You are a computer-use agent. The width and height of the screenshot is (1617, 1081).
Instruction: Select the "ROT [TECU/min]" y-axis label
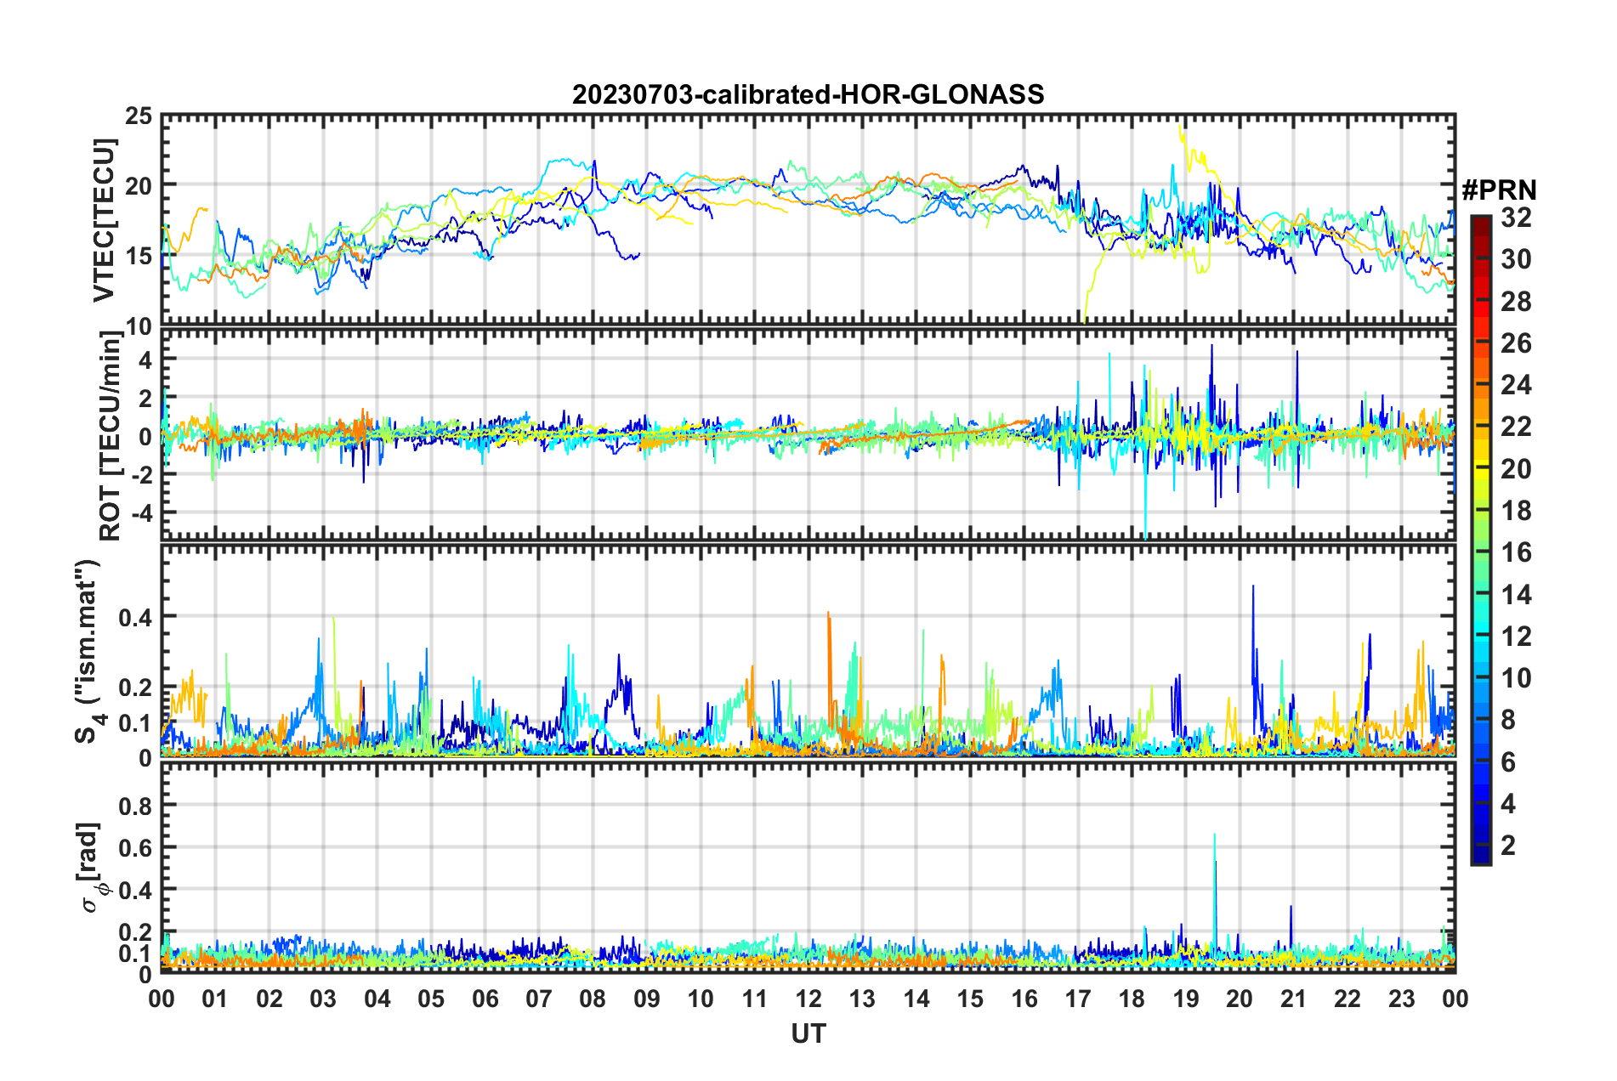pos(111,436)
